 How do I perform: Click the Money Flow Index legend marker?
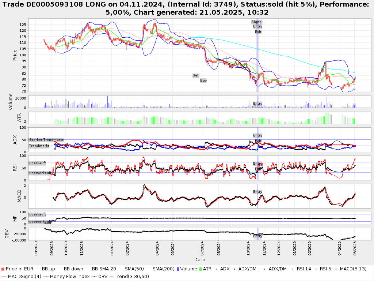click(x=46, y=277)
